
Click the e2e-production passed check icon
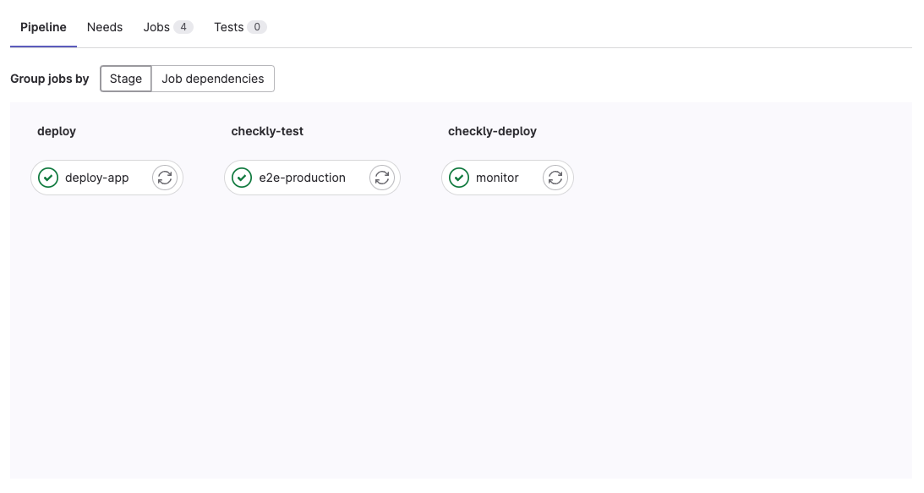click(243, 178)
